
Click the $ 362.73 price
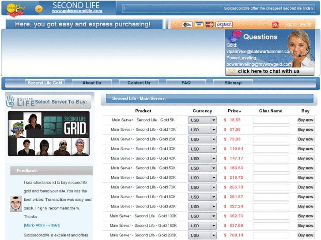click(234, 216)
